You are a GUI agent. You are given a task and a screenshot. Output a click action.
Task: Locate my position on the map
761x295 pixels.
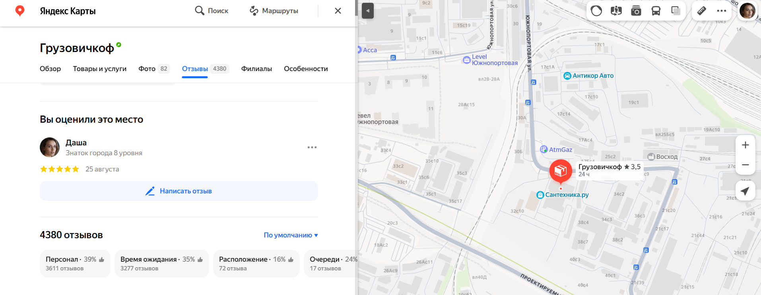coord(745,191)
